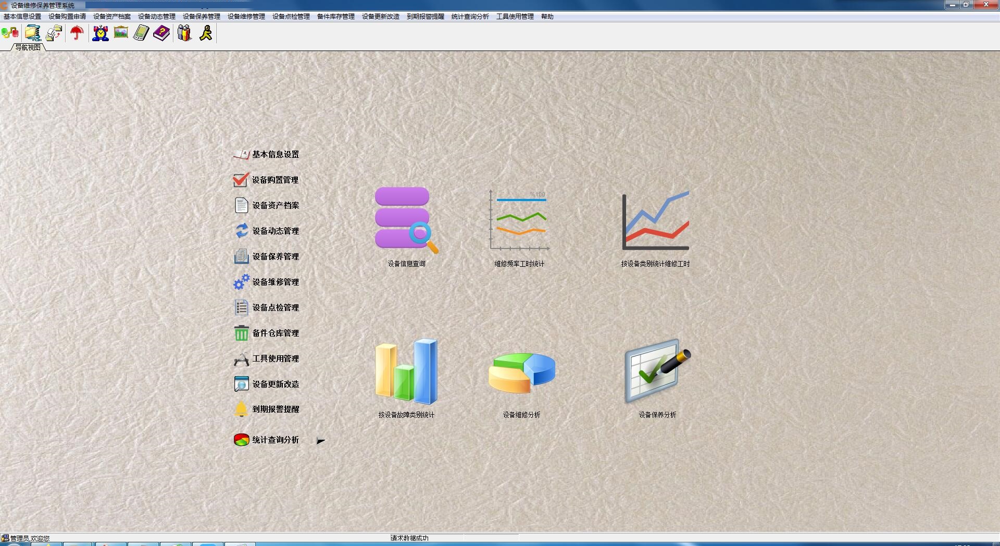1000x546 pixels.
Task: Open the 帮助 menu
Action: pos(547,17)
